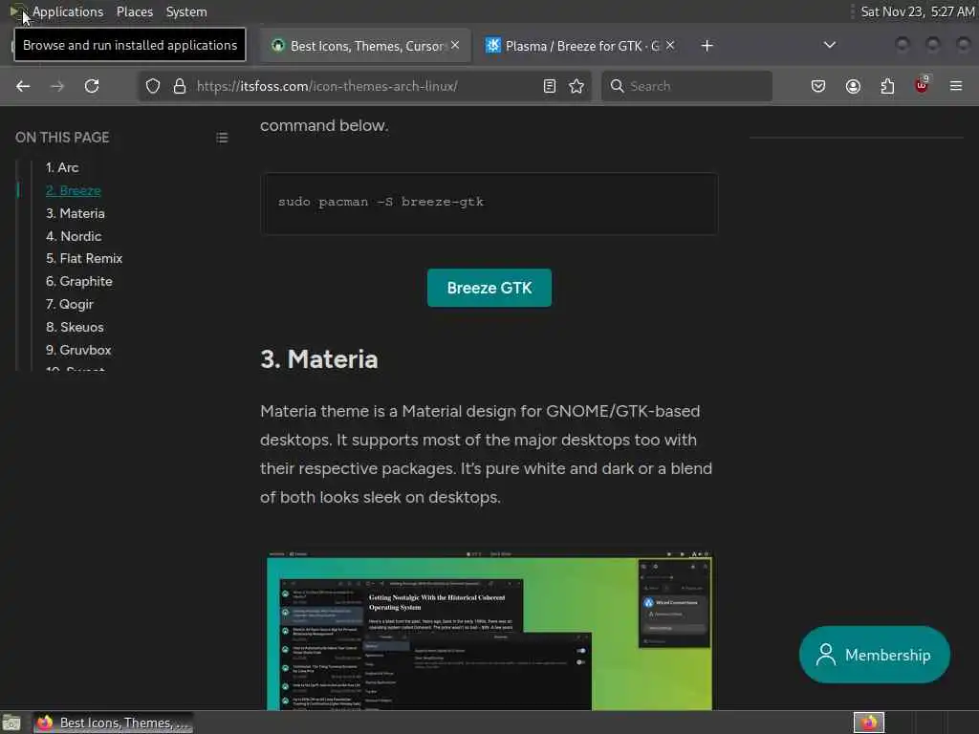Jump to 8. Skeuos section

tap(75, 327)
